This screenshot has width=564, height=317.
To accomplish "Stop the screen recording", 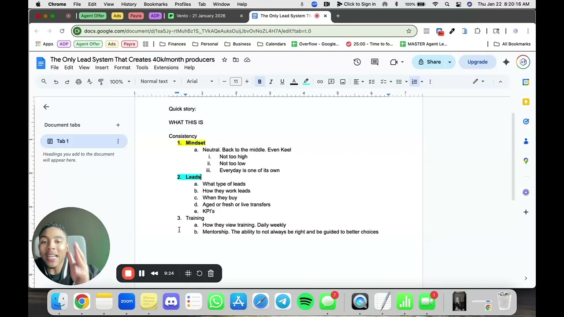I will tap(128, 273).
